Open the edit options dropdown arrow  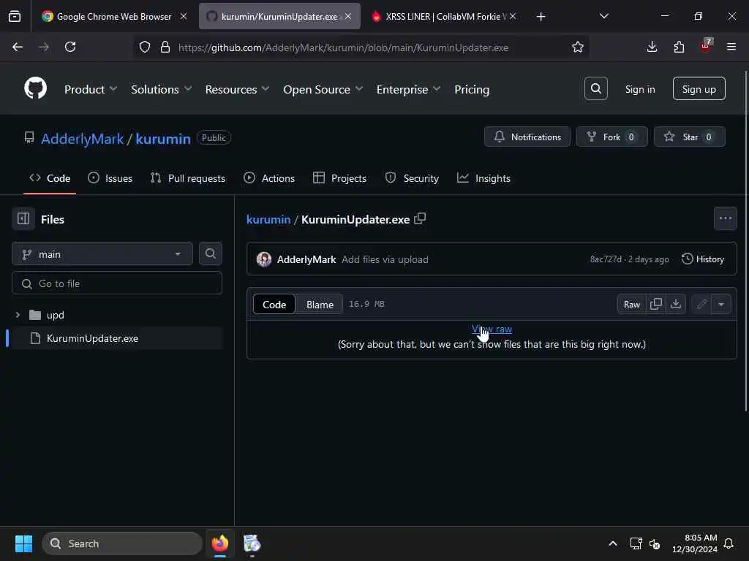[x=720, y=304]
